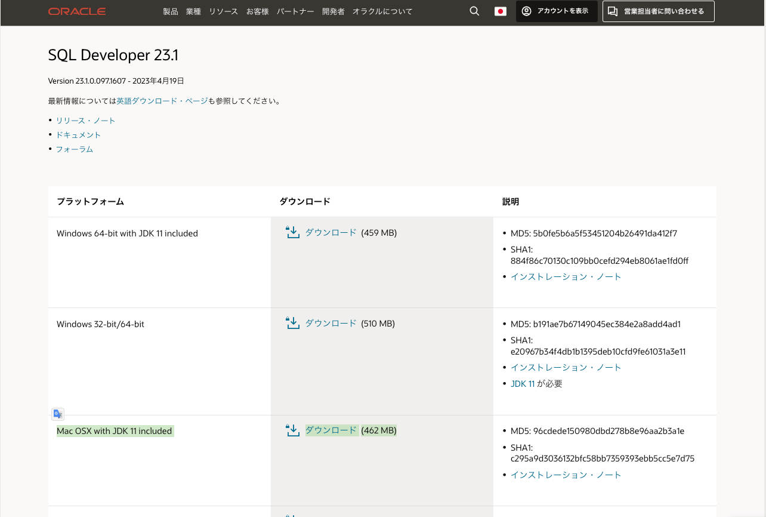The width and height of the screenshot is (766, 517).
Task: Click SHA1 884f86c70130c109bb0cefd294eb8061ae1fd0ff text
Action: tap(600, 256)
